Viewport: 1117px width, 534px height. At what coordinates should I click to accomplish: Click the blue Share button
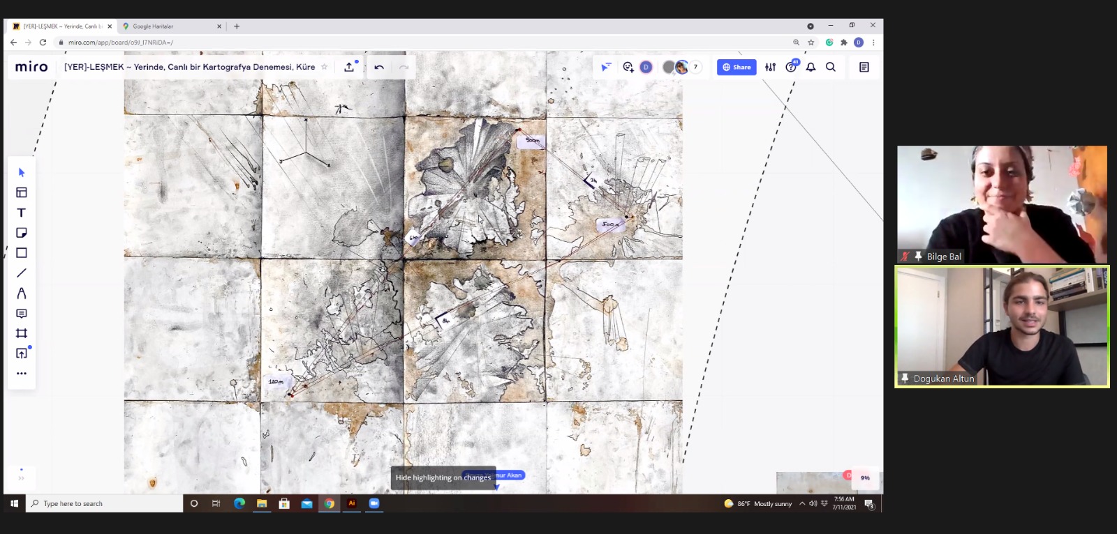pos(737,67)
